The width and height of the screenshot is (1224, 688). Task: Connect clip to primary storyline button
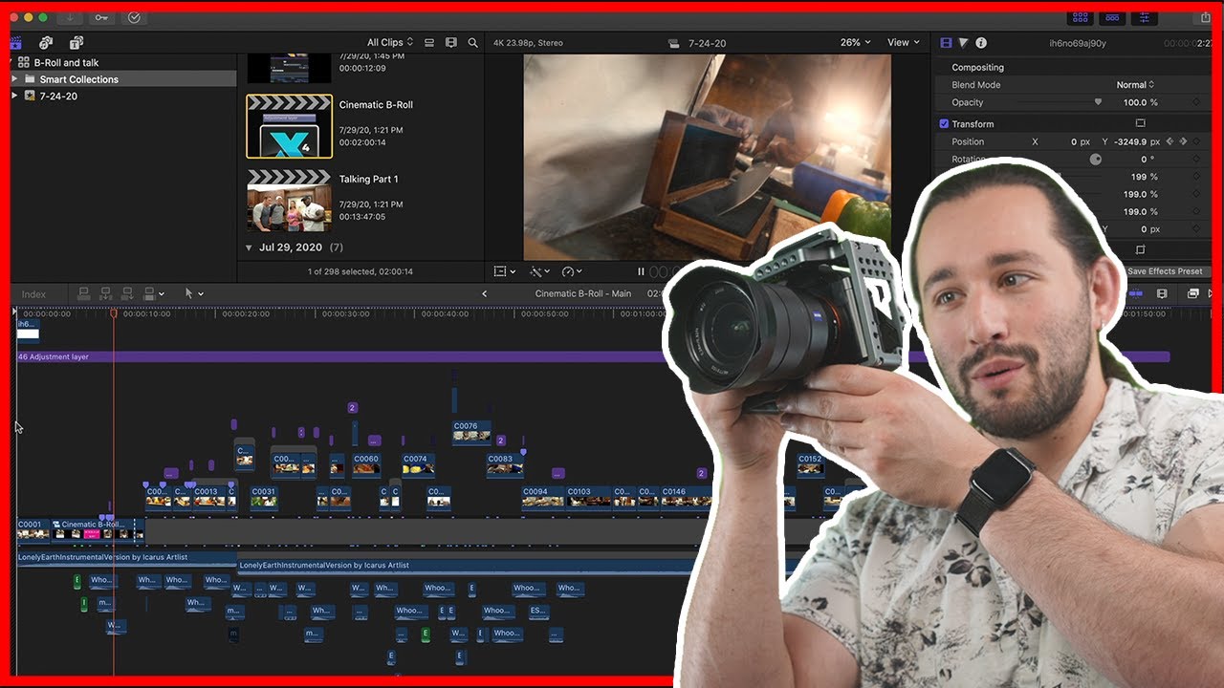click(83, 293)
